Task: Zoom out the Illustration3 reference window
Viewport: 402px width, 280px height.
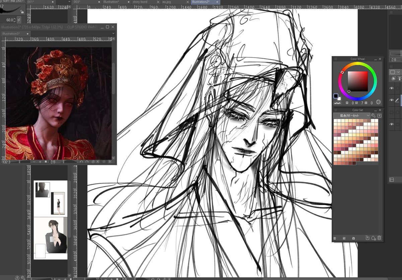Action: point(35,162)
